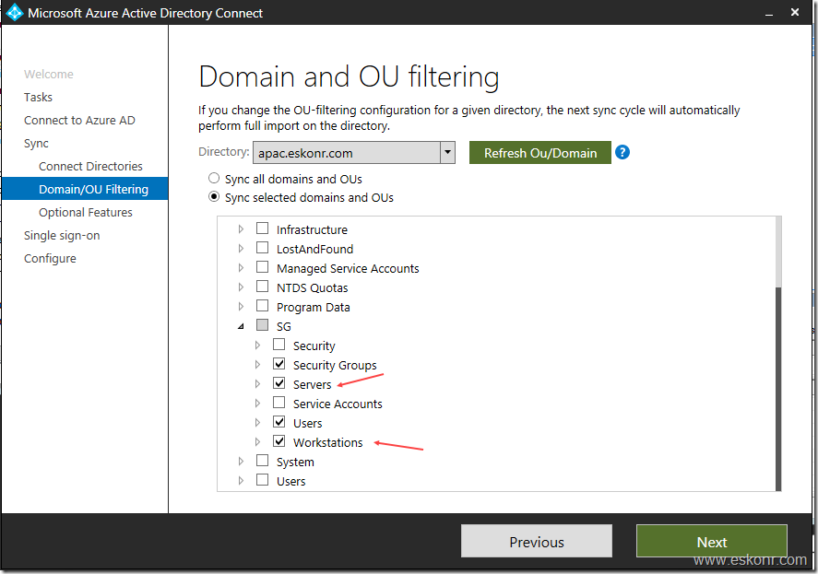The height and width of the screenshot is (574, 818).
Task: Check the Infrastructure checkbox
Action: (x=262, y=228)
